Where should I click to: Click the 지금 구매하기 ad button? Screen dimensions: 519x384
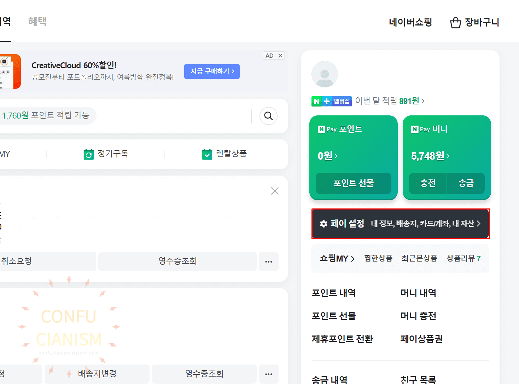pos(212,71)
